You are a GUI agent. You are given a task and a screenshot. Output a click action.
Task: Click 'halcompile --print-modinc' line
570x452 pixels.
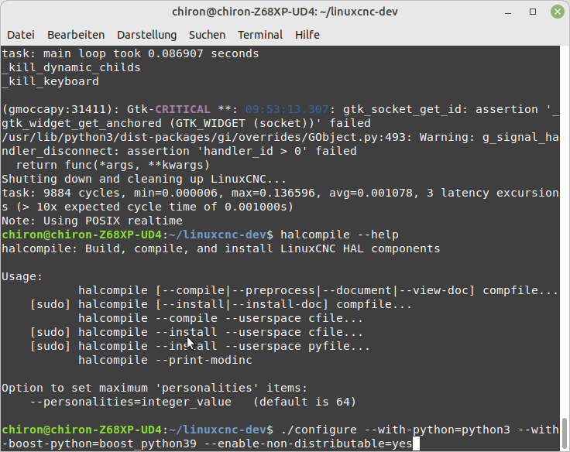coord(166,360)
